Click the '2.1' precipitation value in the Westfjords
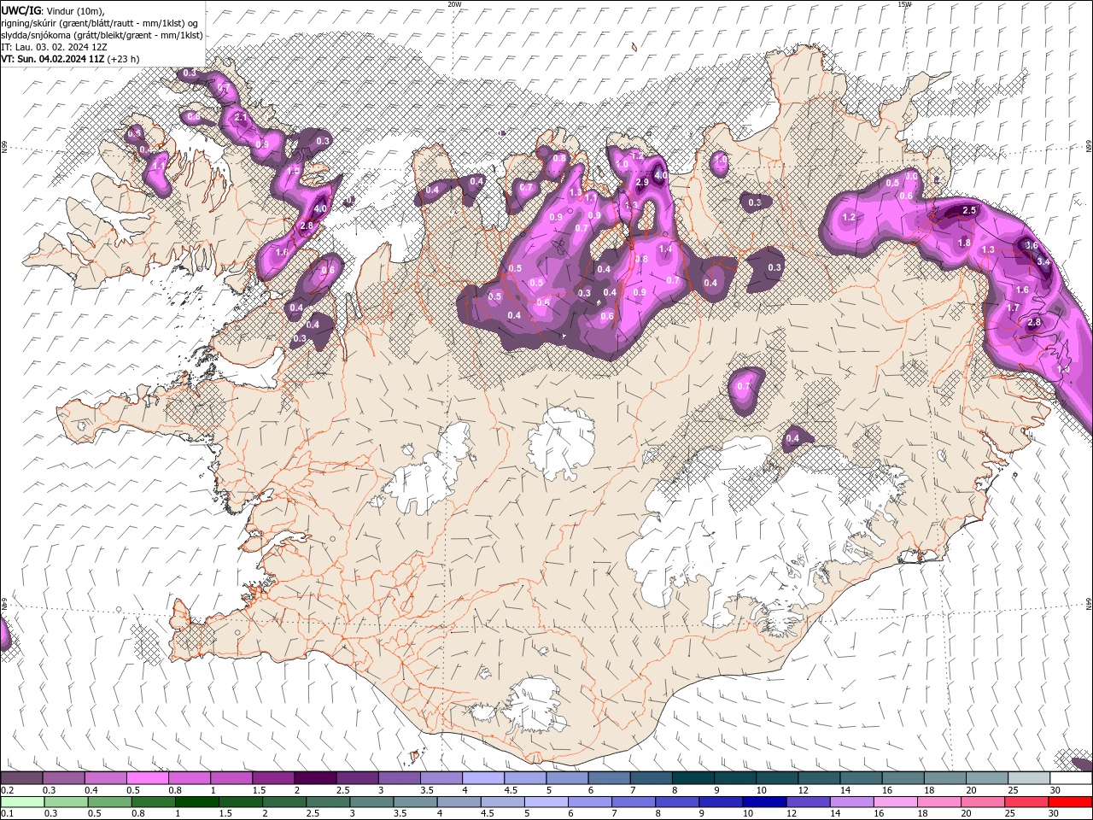This screenshot has width=1093, height=820. coord(241,117)
